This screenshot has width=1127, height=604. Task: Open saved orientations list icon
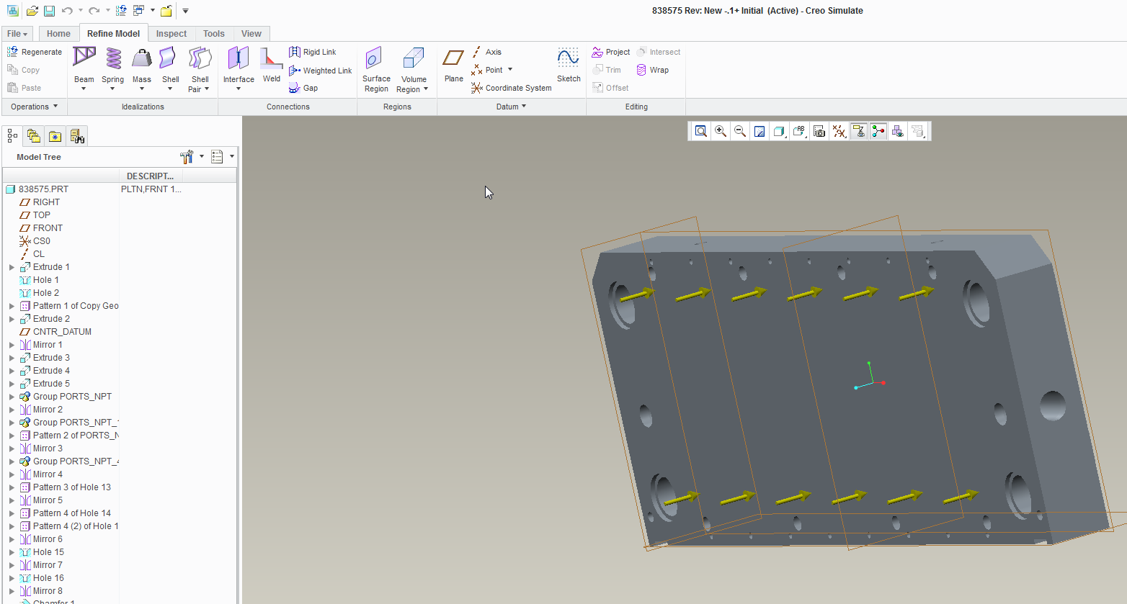(x=799, y=131)
